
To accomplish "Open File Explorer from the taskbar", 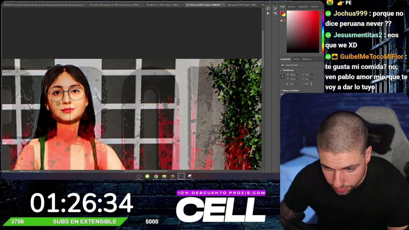I will pyautogui.click(x=164, y=176).
